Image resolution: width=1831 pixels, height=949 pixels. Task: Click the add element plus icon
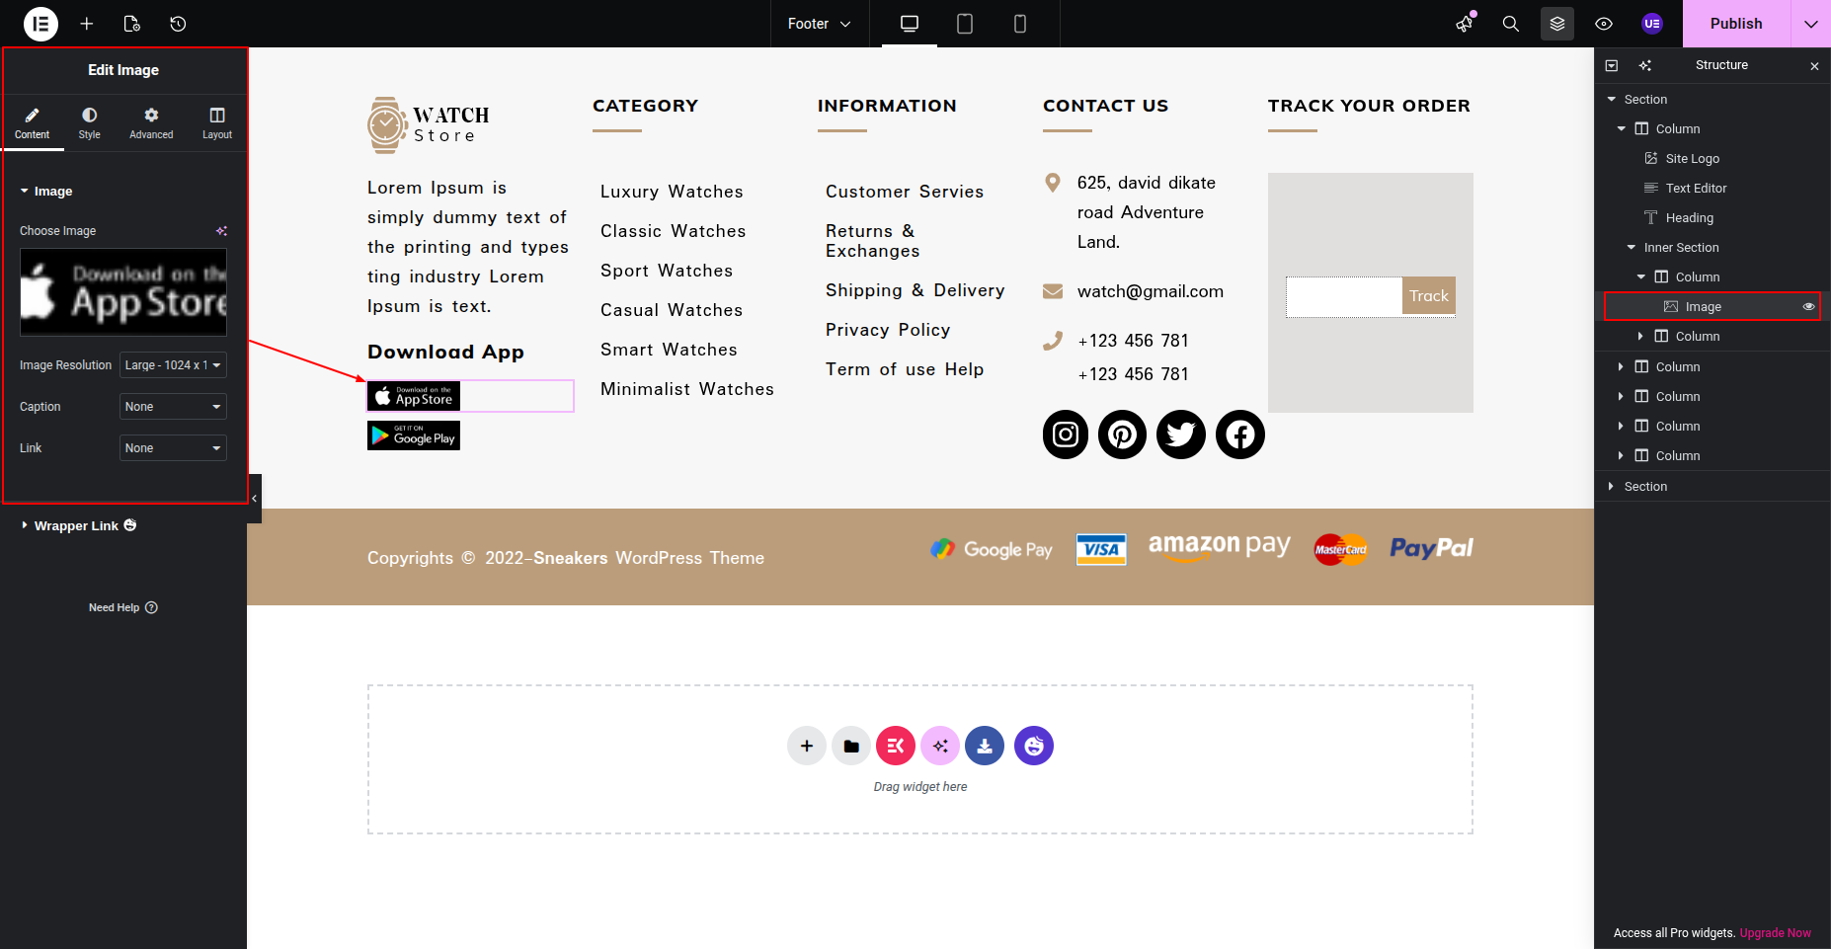click(87, 24)
